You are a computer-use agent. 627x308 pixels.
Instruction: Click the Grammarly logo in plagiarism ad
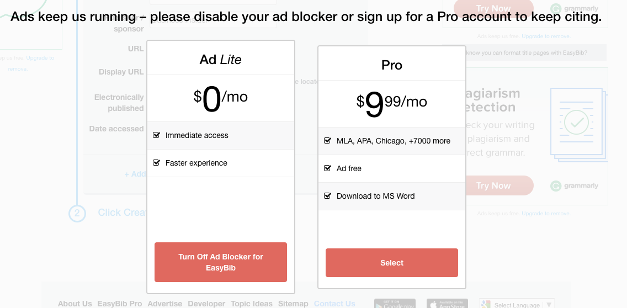575,186
